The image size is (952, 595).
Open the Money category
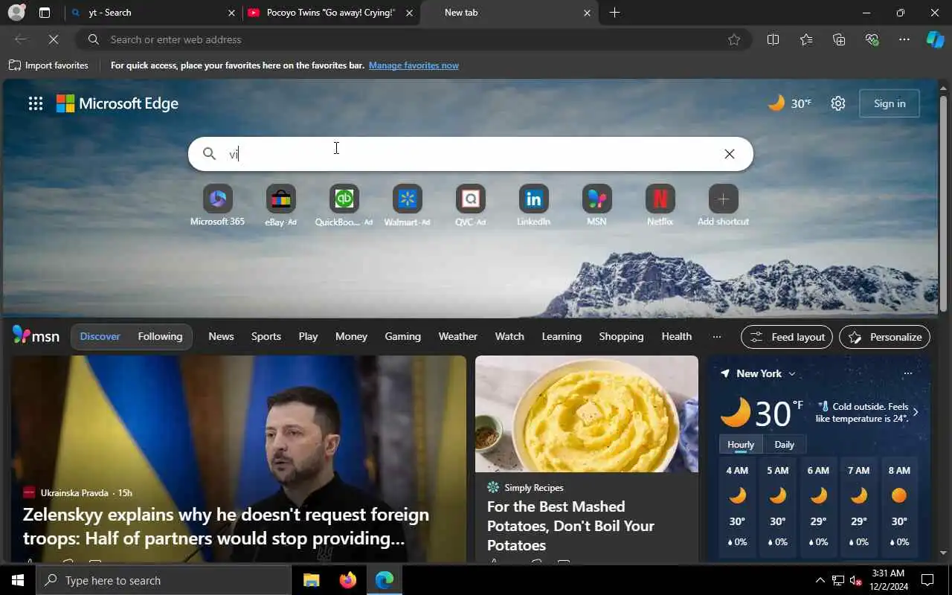tap(351, 336)
